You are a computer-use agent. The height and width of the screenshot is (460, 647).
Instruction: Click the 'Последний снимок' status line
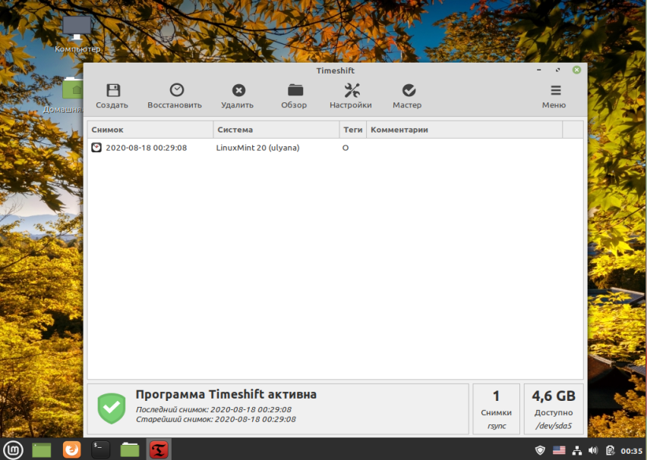click(213, 409)
